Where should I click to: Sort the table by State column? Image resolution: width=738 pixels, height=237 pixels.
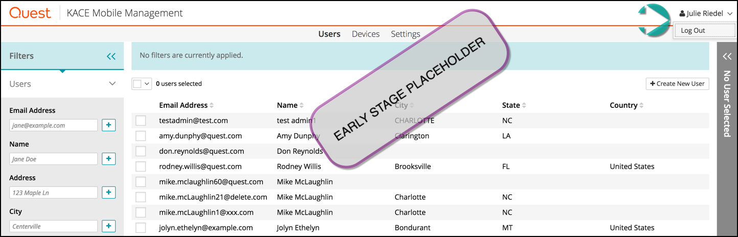524,105
